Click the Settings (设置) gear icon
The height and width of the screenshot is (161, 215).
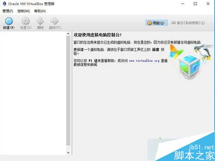26,21
